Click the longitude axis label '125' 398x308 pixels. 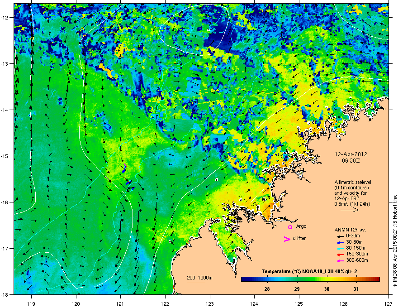coord(299,303)
